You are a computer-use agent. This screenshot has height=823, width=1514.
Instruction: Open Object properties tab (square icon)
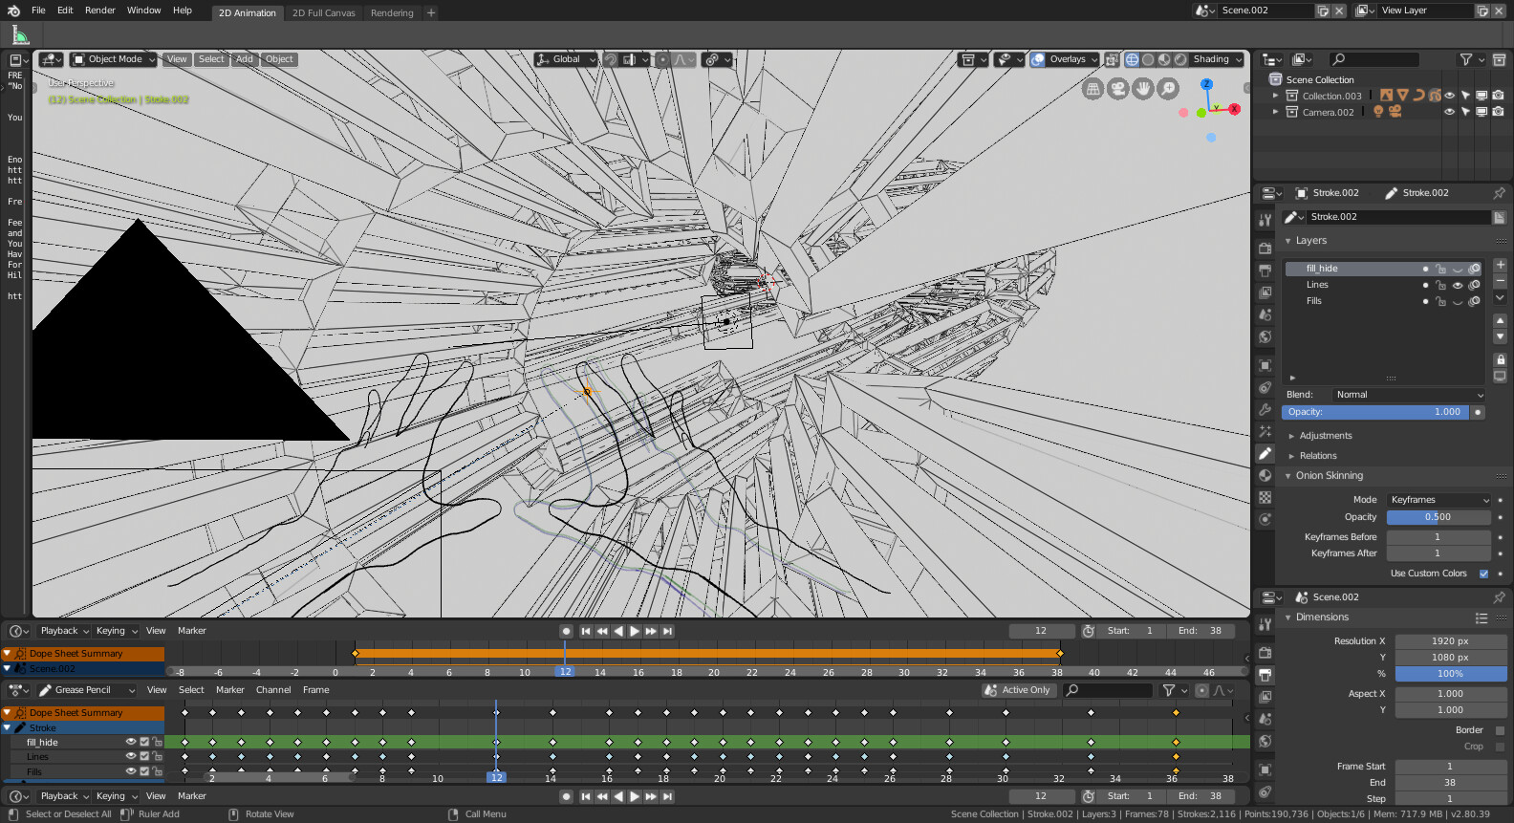1265,365
